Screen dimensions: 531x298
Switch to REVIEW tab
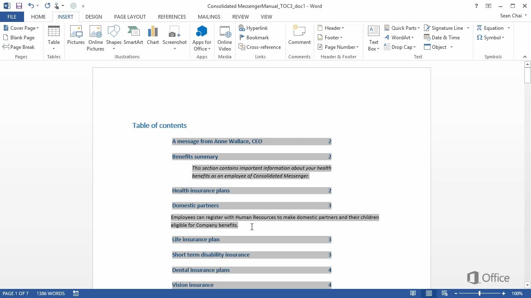241,17
